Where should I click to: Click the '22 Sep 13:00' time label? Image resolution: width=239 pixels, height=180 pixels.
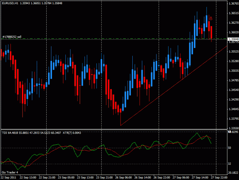pos(28,178)
